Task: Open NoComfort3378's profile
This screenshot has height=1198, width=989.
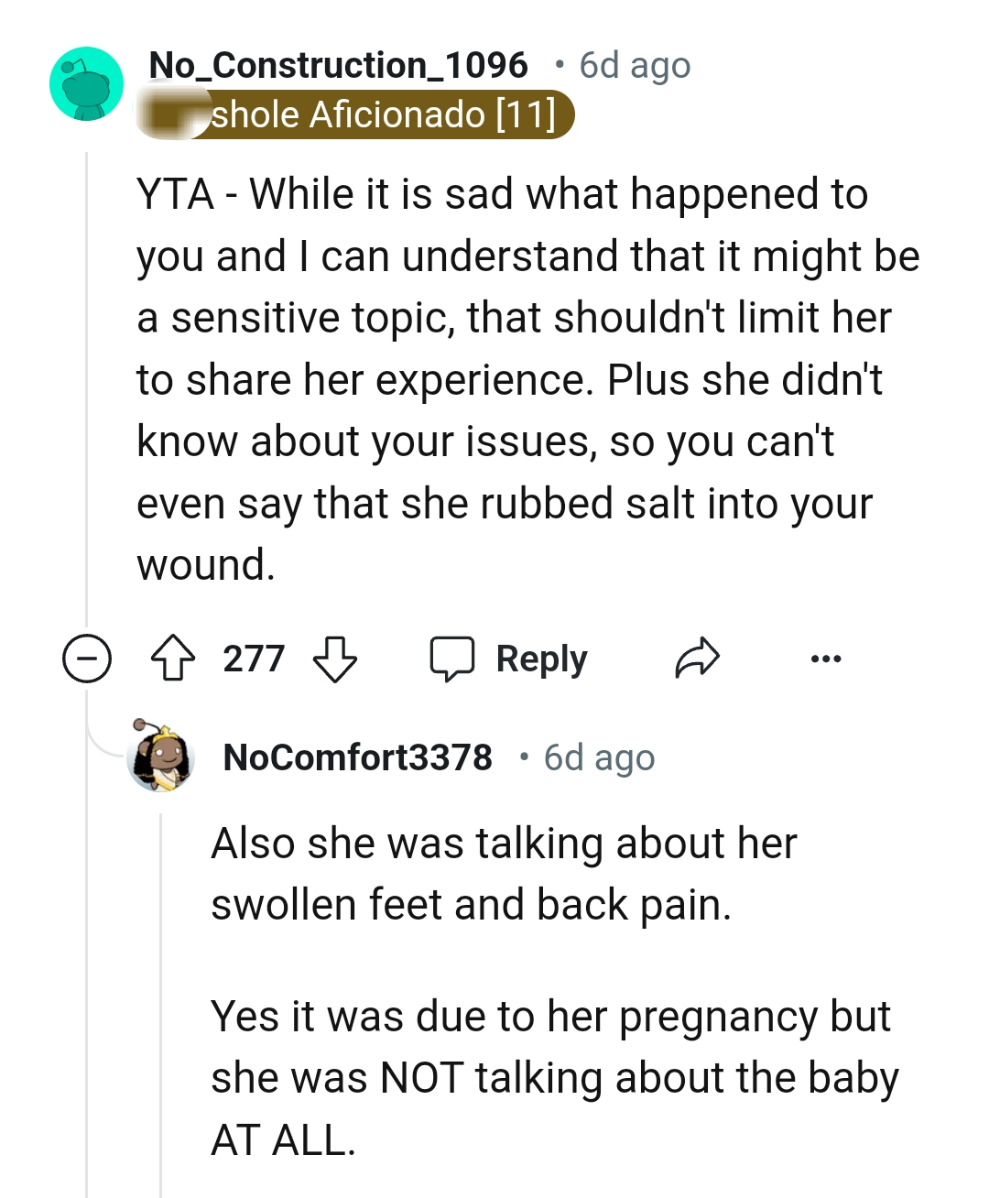Action: pos(357,757)
